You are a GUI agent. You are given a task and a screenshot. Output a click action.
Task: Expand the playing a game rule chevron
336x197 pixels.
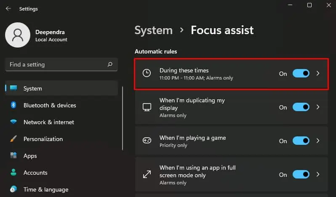[318, 141]
